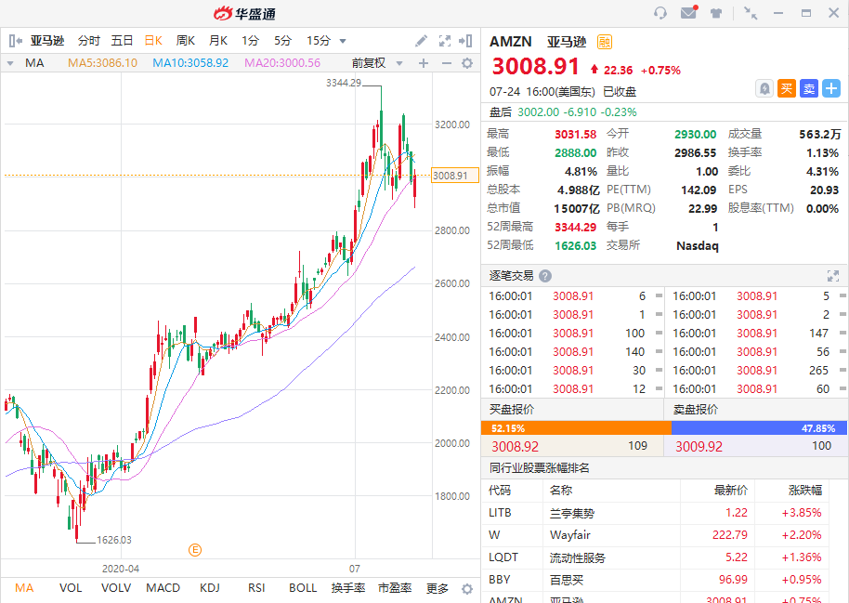Click MA5:3086.10 legend label
Screen dimensions: 849x603
[102, 63]
